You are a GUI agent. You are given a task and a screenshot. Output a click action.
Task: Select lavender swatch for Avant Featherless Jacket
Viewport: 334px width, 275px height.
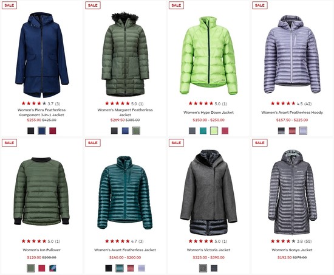(141, 268)
